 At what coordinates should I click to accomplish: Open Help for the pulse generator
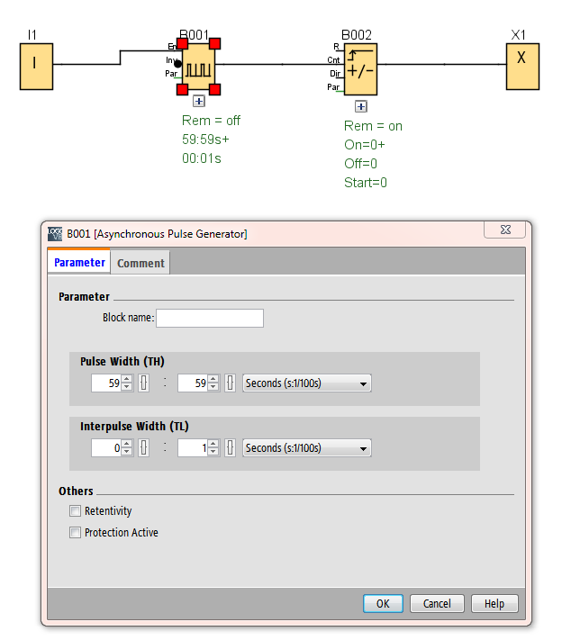pyautogui.click(x=494, y=604)
